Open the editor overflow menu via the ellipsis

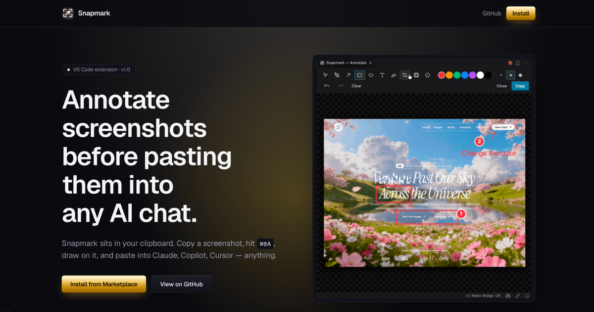click(525, 62)
